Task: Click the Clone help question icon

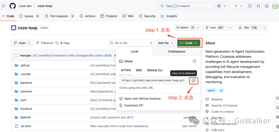Action: click(x=194, y=61)
